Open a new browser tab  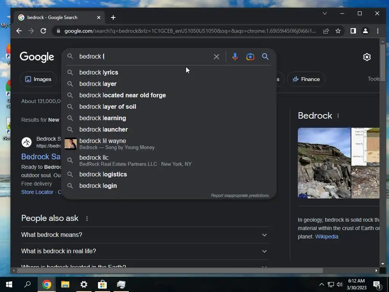113,17
